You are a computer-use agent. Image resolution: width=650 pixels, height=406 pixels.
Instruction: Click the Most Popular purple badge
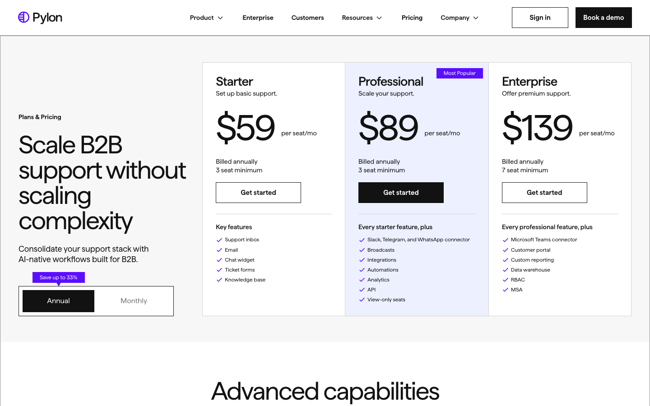(460, 73)
